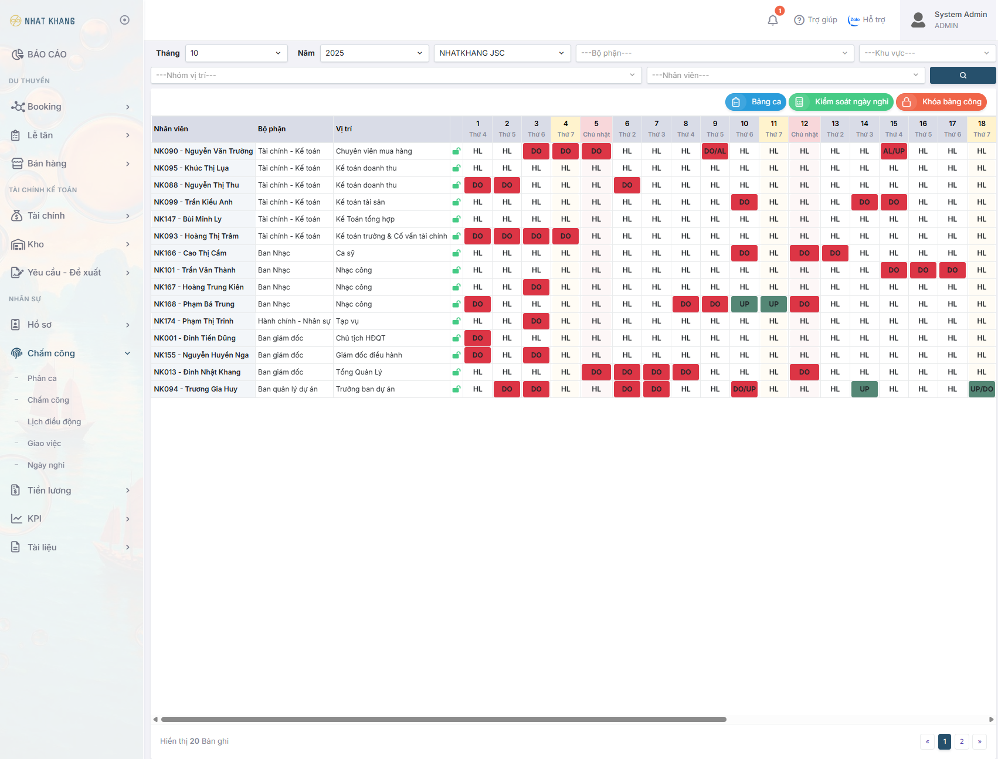The width and height of the screenshot is (998, 759).
Task: Open the Tháng month dropdown
Action: (x=236, y=53)
